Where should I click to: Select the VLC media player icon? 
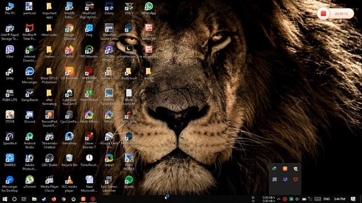pyautogui.click(x=69, y=184)
